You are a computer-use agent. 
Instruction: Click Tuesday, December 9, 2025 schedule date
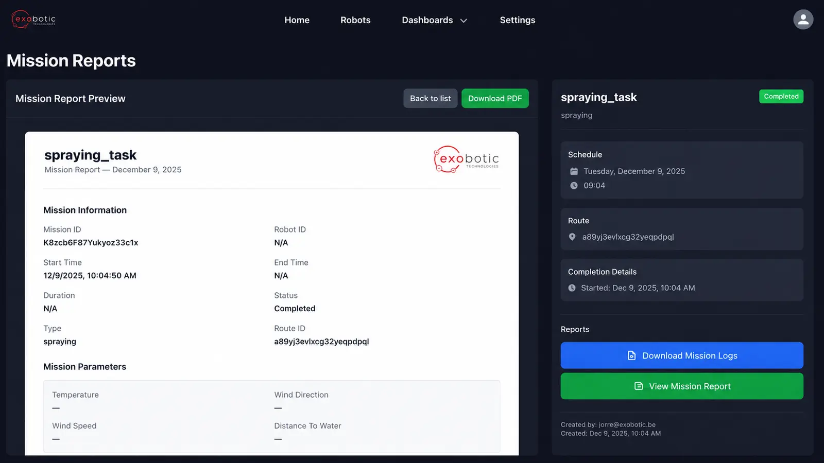634,171
